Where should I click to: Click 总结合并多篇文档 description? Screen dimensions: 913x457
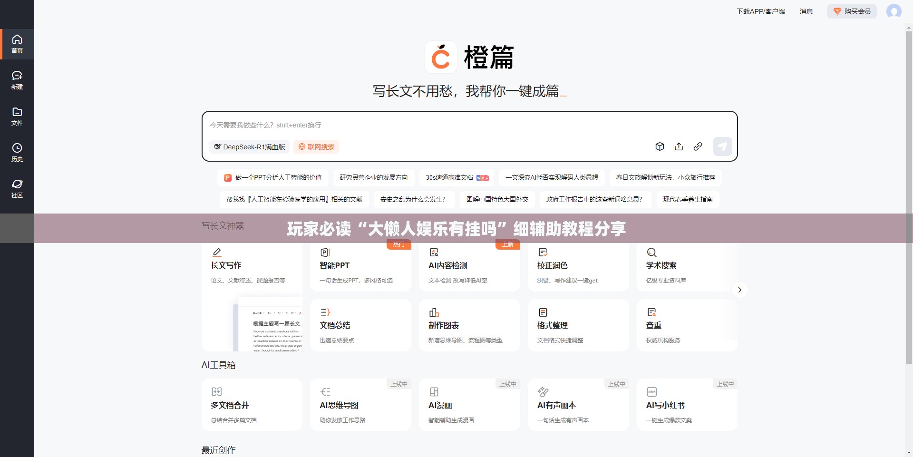(x=233, y=420)
